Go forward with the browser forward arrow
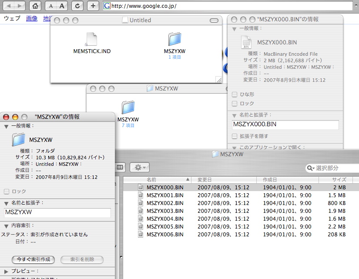 point(20,6)
